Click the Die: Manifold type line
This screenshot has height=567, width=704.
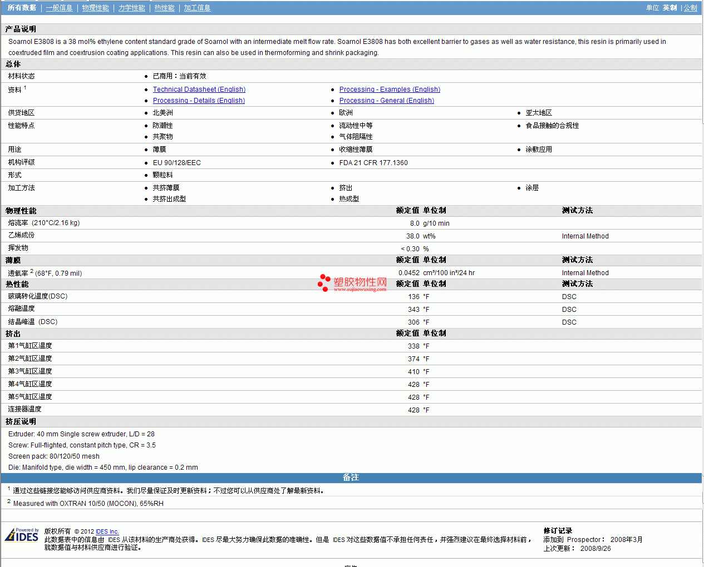(x=103, y=467)
